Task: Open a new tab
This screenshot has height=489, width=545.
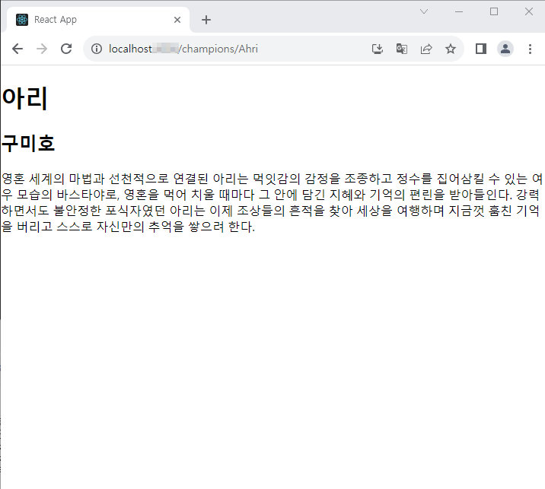Action: click(x=206, y=20)
